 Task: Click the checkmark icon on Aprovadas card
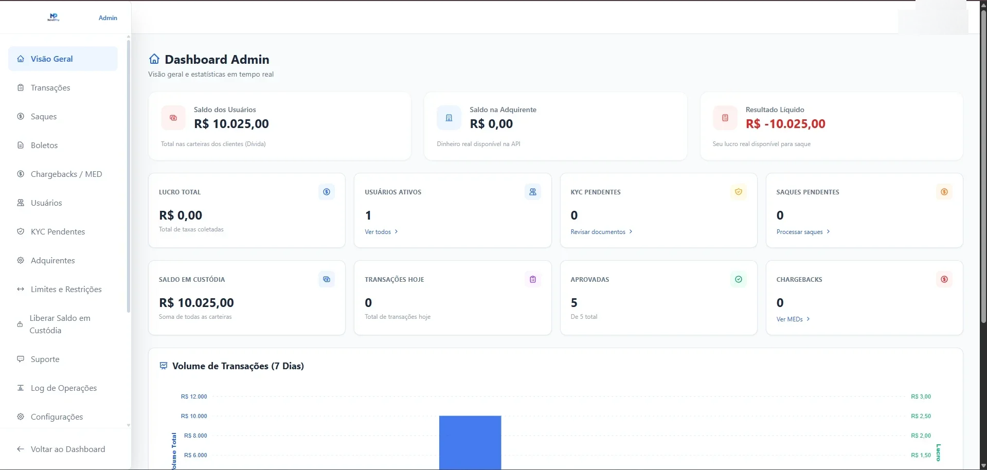pyautogui.click(x=739, y=279)
